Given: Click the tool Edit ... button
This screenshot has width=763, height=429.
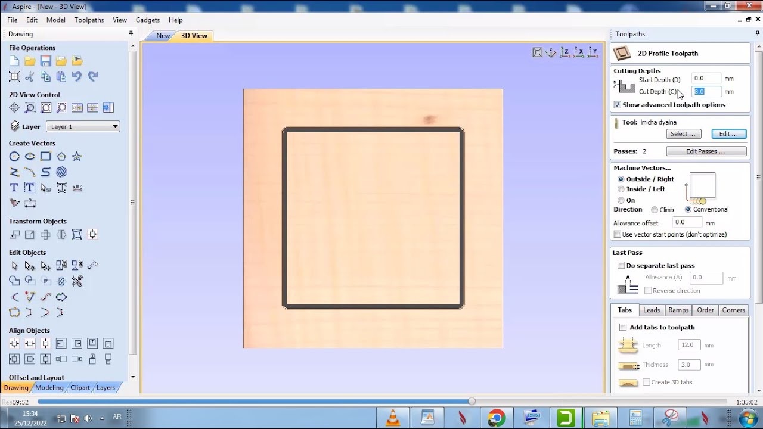Looking at the screenshot, I should [x=728, y=134].
